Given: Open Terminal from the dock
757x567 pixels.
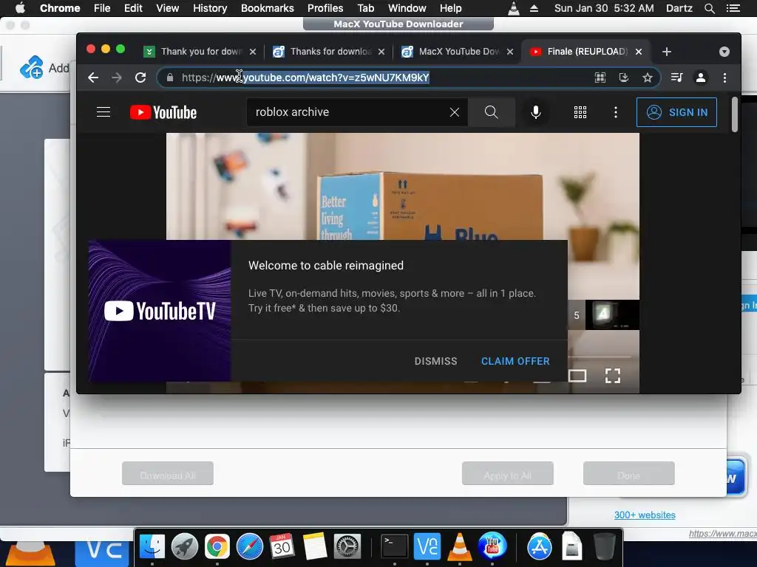Looking at the screenshot, I should pos(395,547).
